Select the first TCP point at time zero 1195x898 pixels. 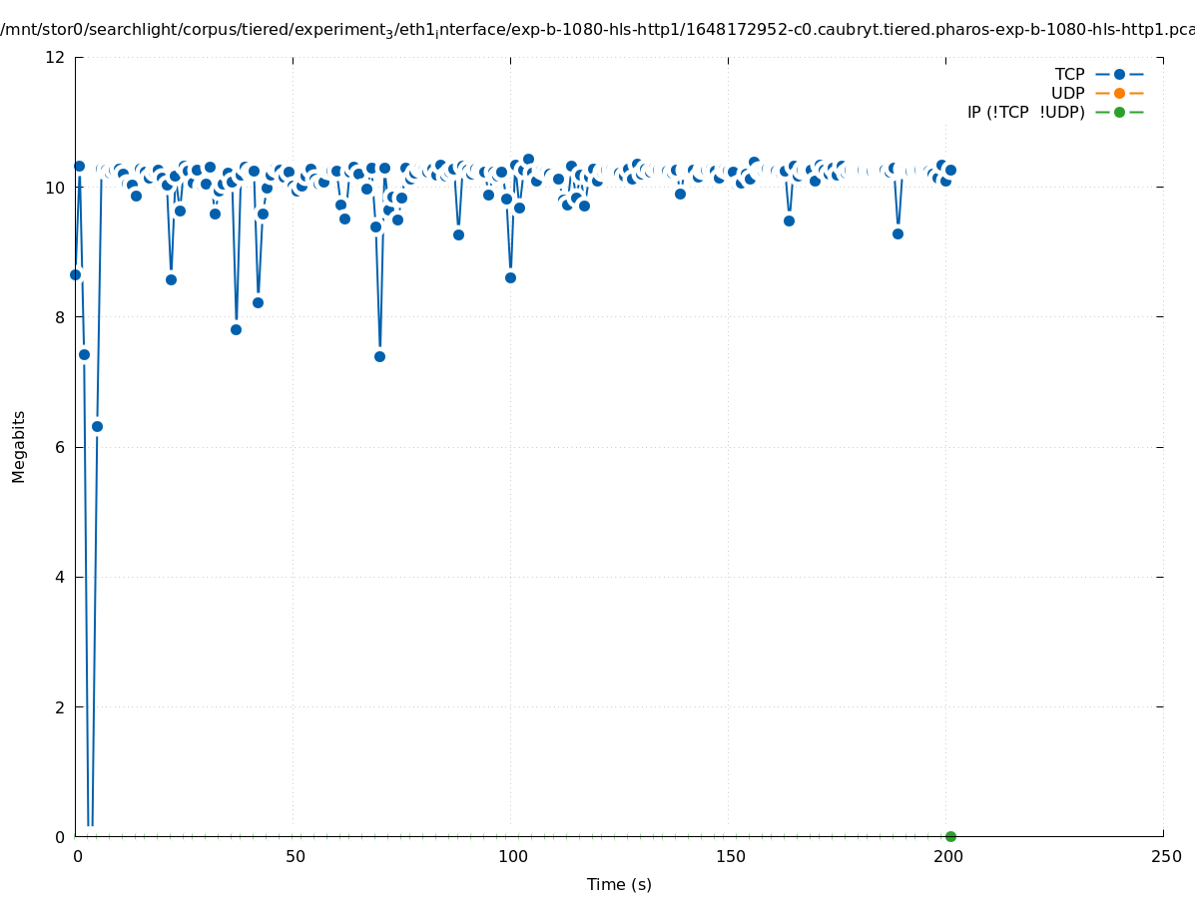tap(75, 274)
